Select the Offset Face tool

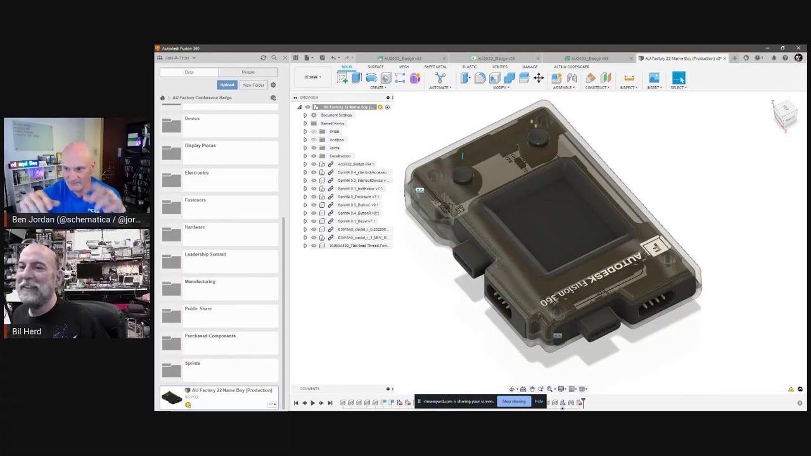tap(524, 78)
